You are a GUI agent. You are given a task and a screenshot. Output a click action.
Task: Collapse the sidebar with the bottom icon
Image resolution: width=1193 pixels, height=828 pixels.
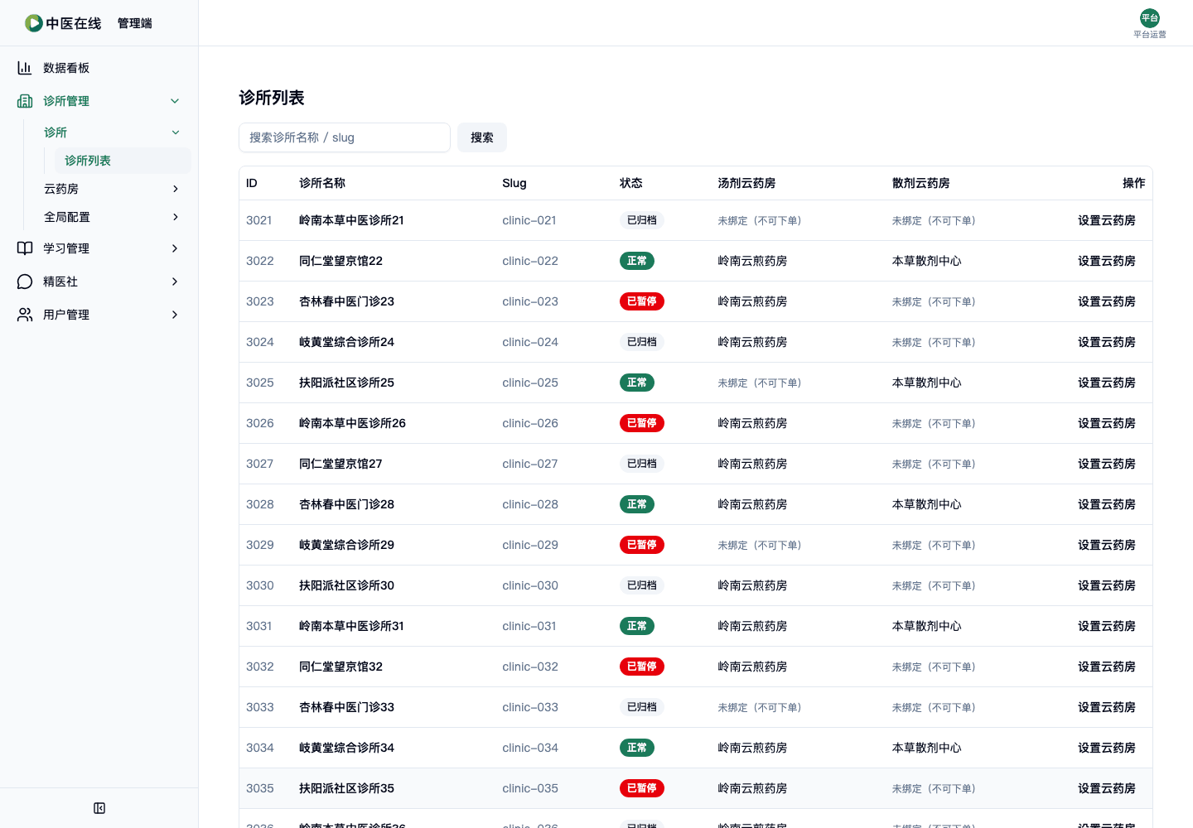tap(99, 808)
